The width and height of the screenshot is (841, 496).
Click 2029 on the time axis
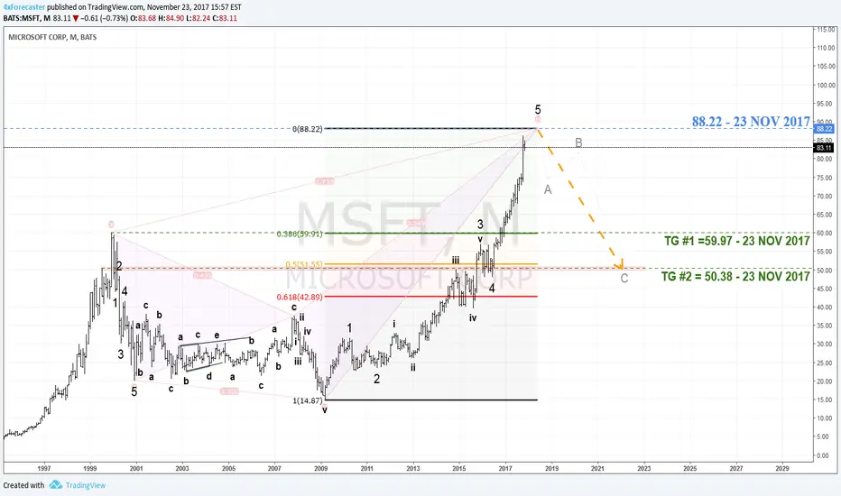click(x=782, y=468)
